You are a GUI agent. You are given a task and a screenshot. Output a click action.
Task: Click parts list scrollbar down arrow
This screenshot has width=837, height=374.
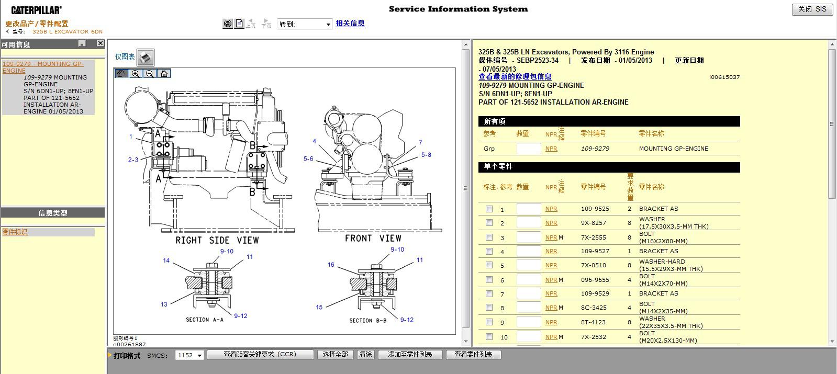tap(832, 341)
